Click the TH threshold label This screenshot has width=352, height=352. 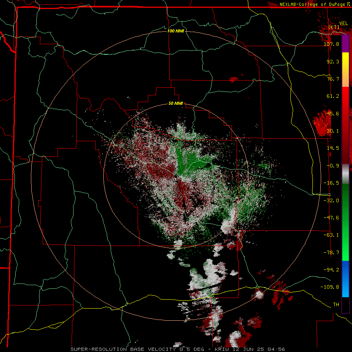[336, 304]
